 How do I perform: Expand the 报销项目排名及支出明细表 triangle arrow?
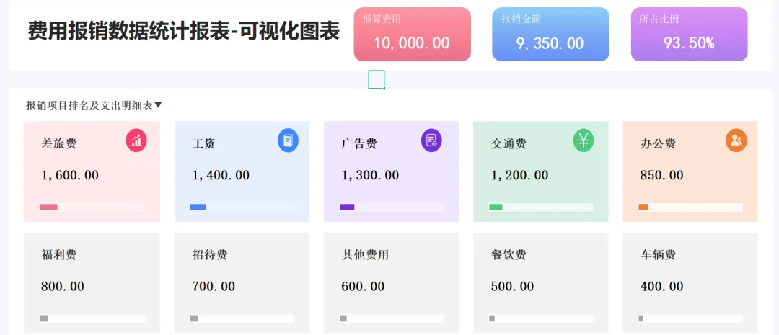(x=158, y=105)
